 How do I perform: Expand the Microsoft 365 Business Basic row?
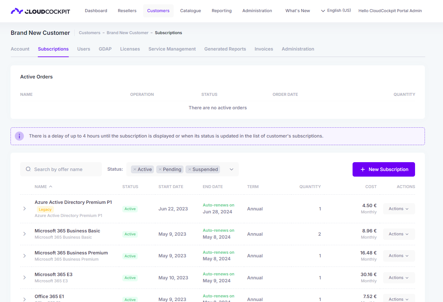click(25, 234)
